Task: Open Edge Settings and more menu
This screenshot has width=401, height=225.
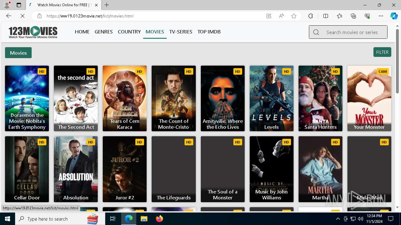Action: click(x=381, y=16)
